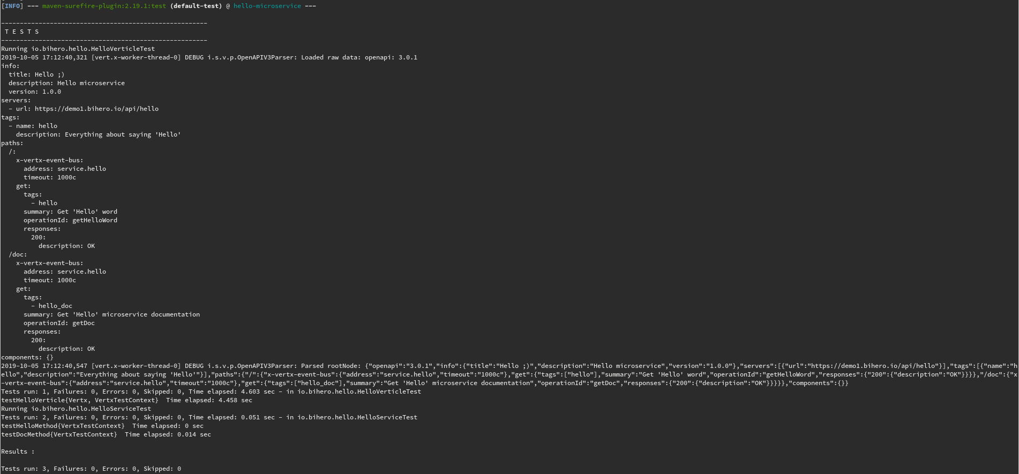The width and height of the screenshot is (1019, 474).
Task: Click the testHelloVerticle{Vertx, VertxTestContext} line
Action: 126,400
